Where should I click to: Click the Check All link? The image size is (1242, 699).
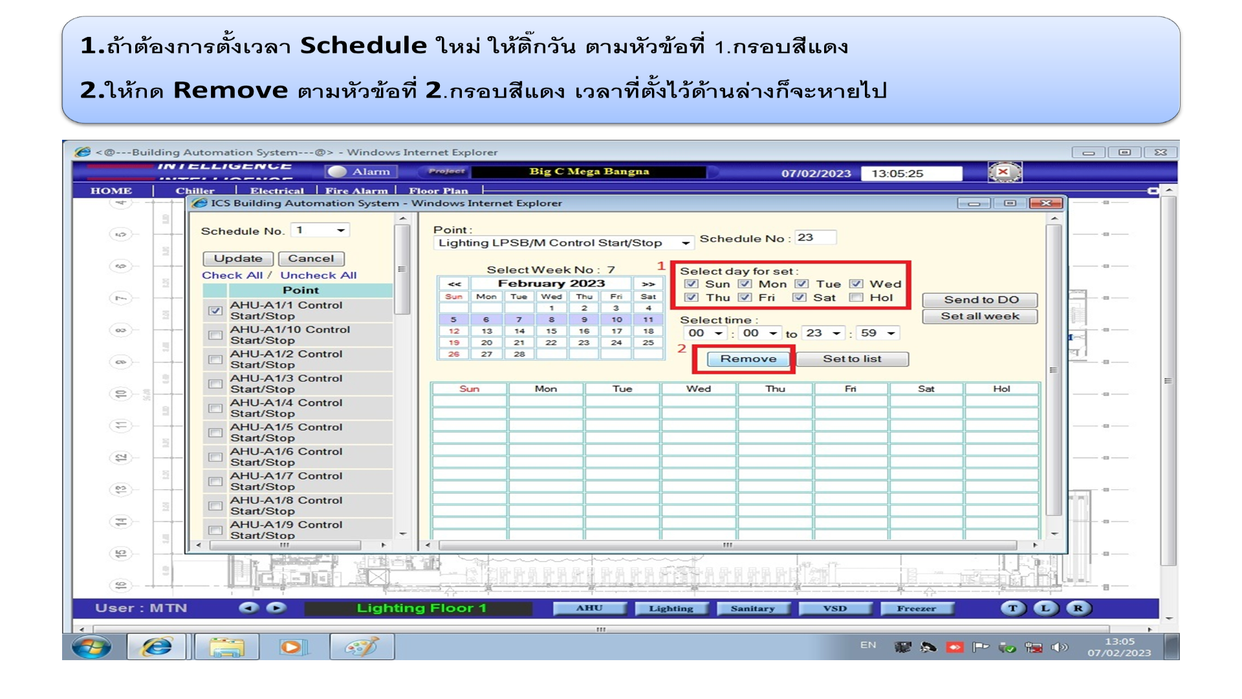[x=232, y=275]
